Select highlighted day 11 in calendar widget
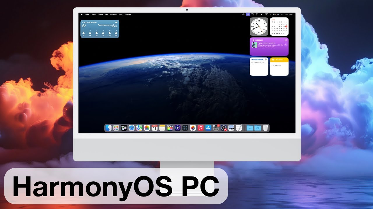This screenshot has width=373, height=209. (x=286, y=26)
